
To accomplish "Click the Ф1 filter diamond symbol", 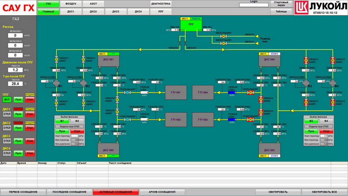I will [x=56, y=82].
